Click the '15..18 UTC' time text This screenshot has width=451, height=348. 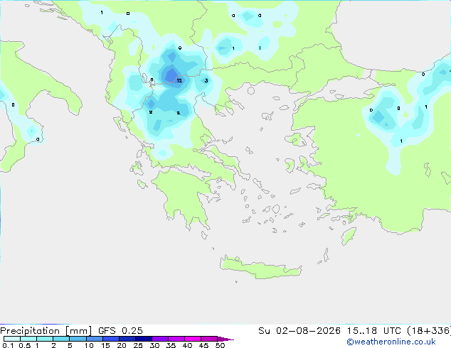(x=373, y=331)
